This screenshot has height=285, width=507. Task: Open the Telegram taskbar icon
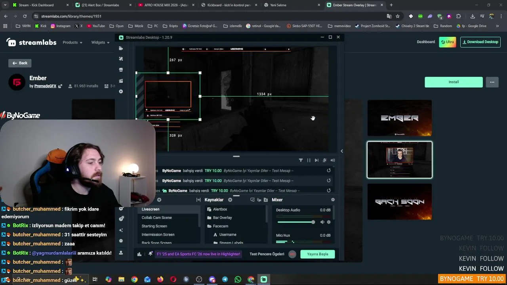225,279
